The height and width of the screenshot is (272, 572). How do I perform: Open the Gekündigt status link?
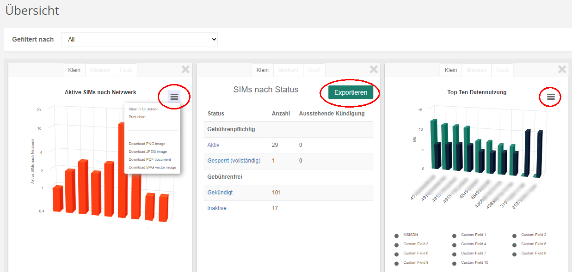(220, 192)
